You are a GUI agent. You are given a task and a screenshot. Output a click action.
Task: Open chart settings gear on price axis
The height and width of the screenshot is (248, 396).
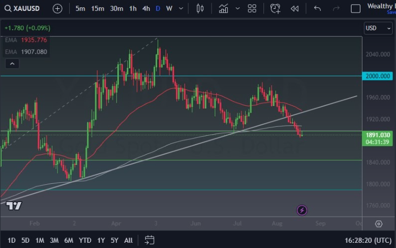379,224
